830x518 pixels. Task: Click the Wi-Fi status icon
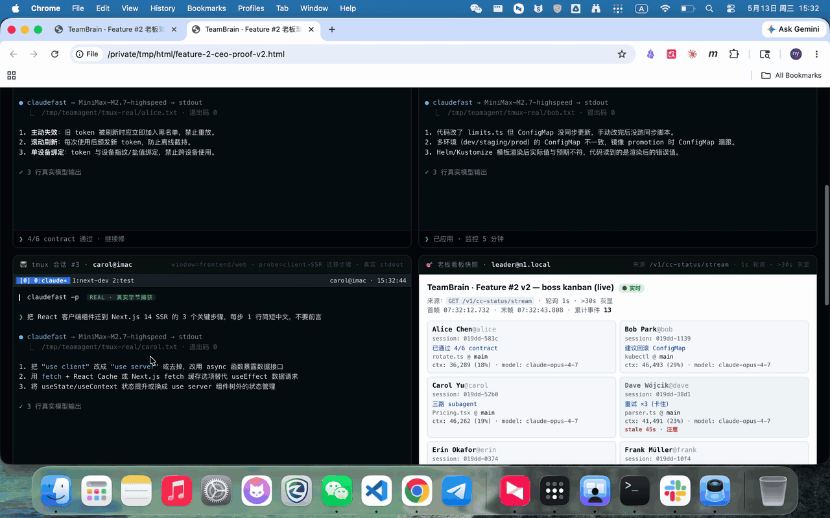coord(665,8)
